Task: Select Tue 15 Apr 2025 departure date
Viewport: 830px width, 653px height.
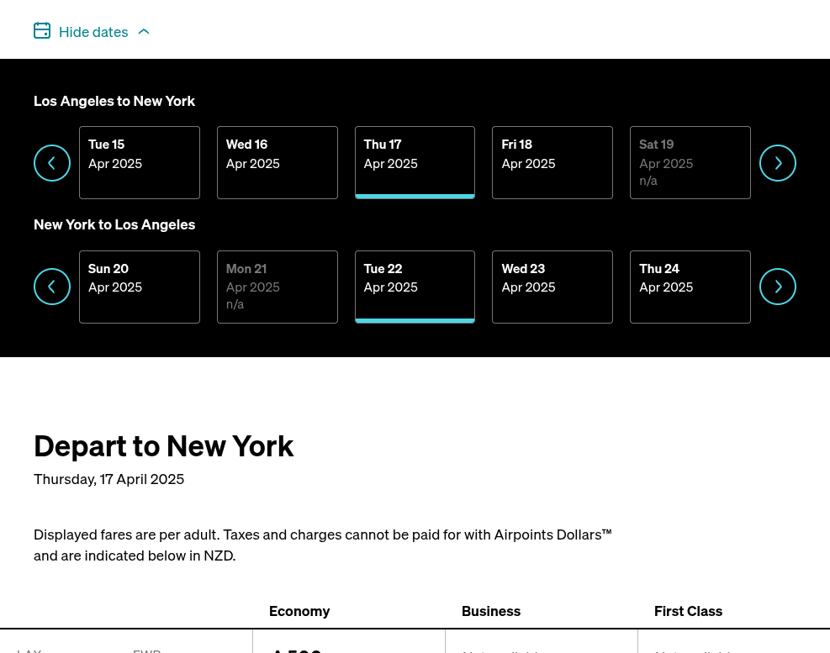Action: click(x=140, y=162)
